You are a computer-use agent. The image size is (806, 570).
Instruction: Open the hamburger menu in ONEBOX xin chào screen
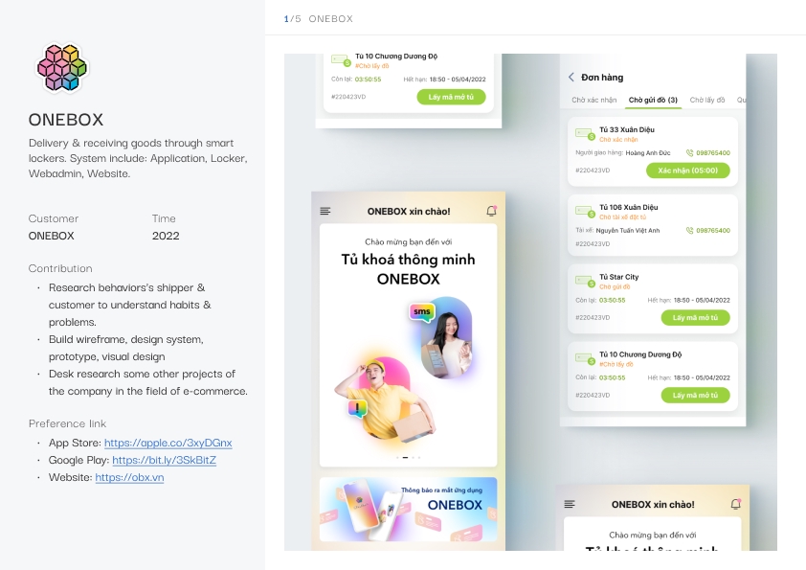click(x=325, y=211)
